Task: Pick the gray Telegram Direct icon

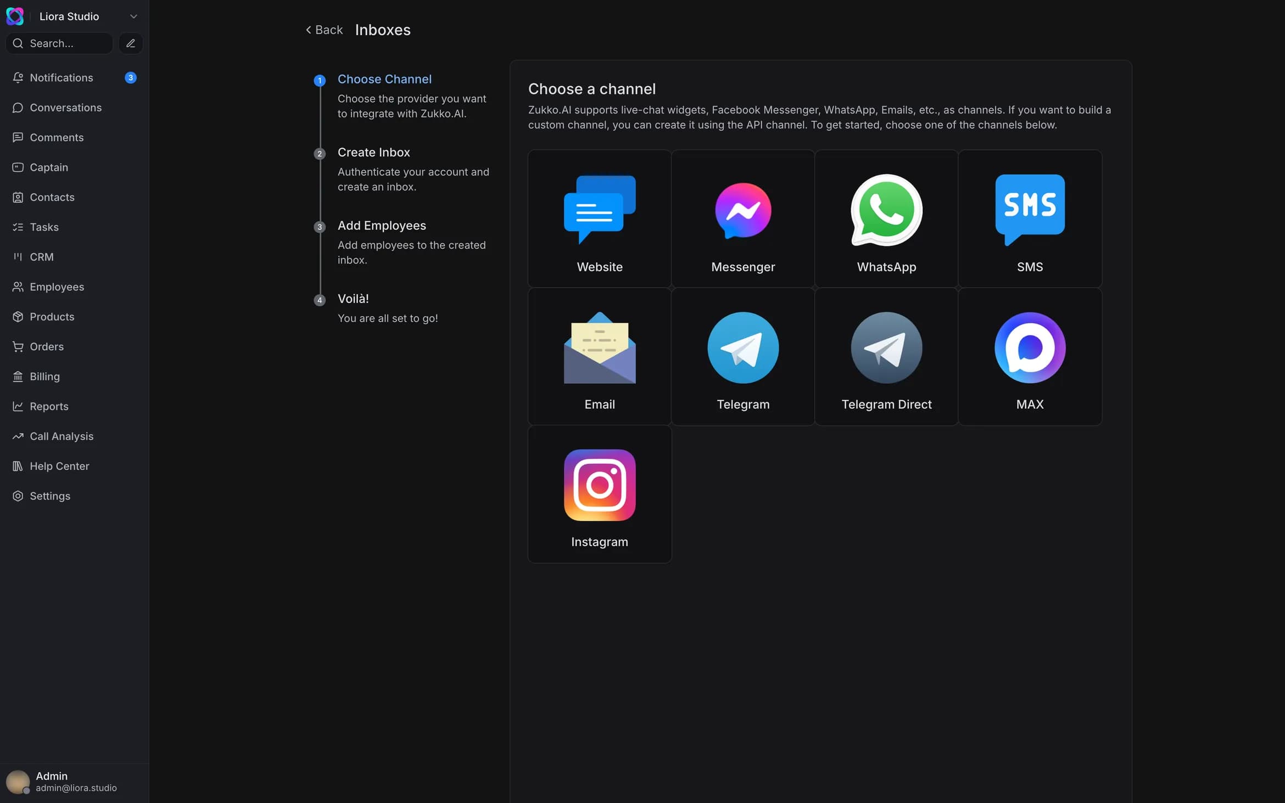Action: click(886, 347)
